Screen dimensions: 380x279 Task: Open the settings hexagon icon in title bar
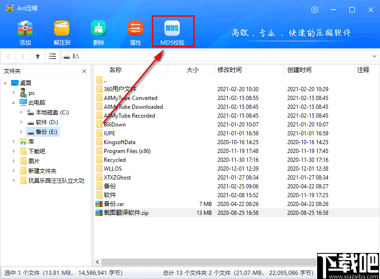pyautogui.click(x=314, y=10)
